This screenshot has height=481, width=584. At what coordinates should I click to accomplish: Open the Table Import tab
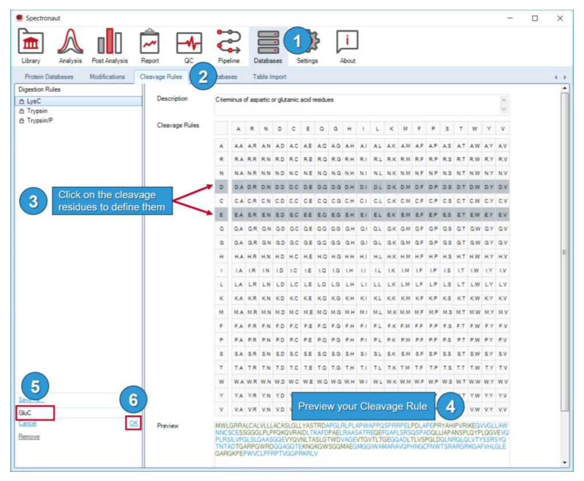(x=269, y=77)
